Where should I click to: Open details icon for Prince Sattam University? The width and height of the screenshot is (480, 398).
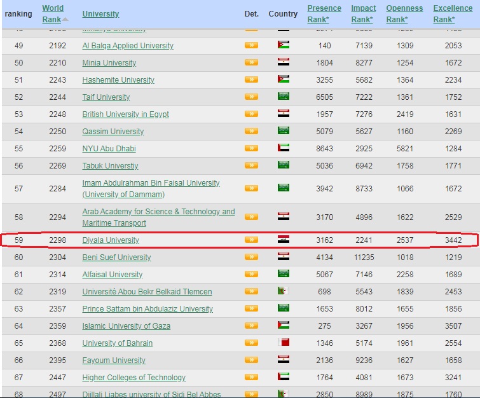pos(251,308)
